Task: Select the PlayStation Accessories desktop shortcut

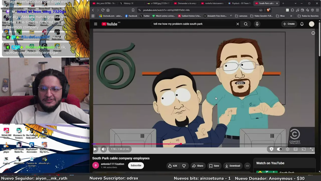Action: click(x=32, y=148)
